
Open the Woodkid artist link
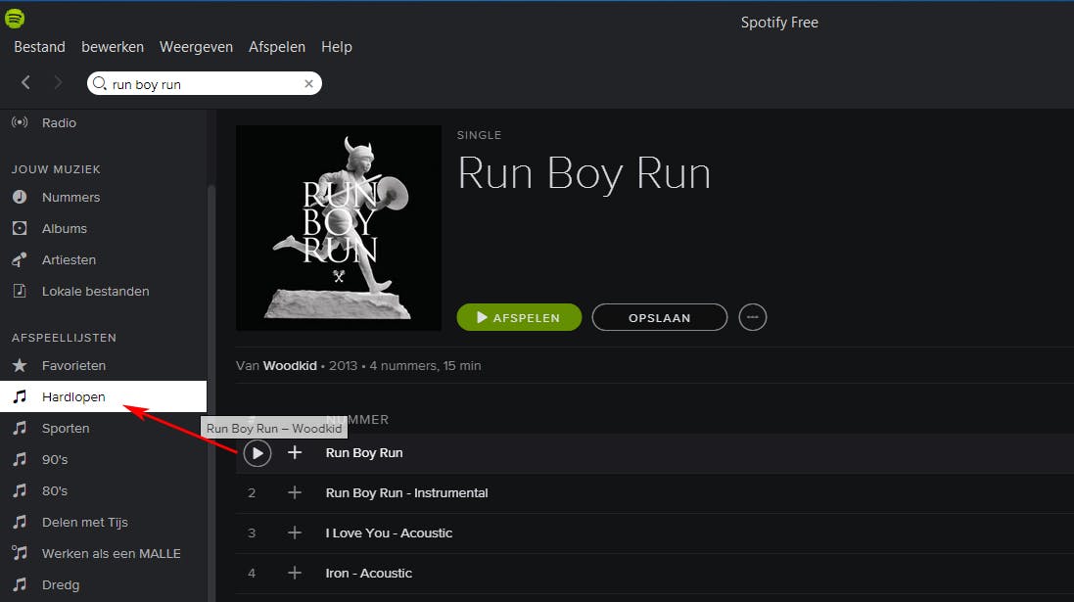290,366
